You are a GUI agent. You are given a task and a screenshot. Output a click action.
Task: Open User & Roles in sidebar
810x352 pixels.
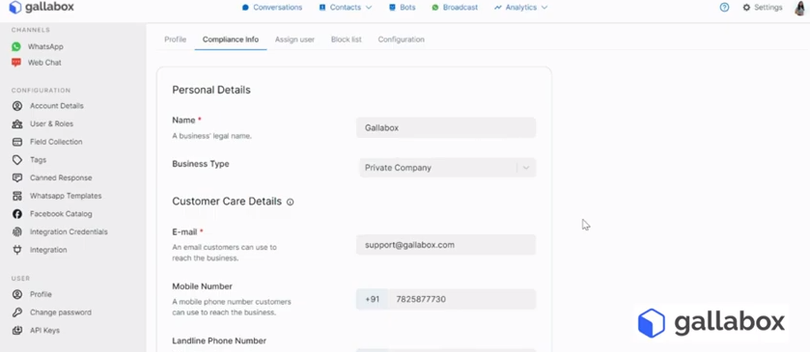52,123
